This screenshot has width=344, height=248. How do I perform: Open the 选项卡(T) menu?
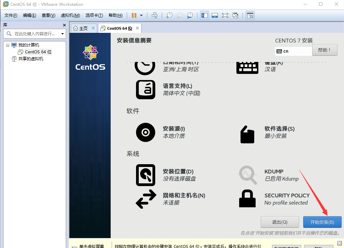[x=94, y=15]
